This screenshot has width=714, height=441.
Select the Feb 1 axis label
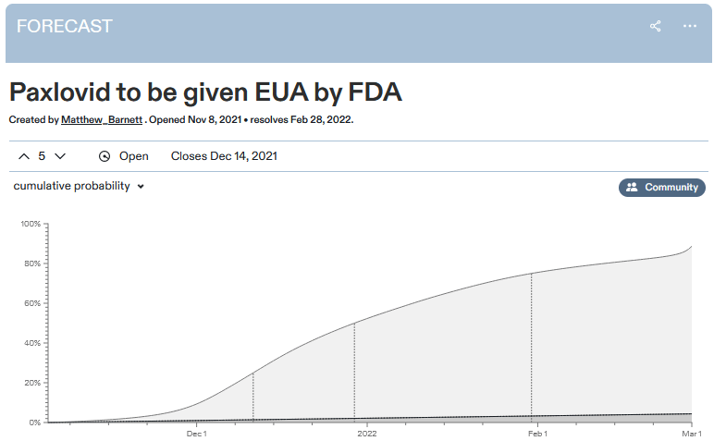coord(537,434)
